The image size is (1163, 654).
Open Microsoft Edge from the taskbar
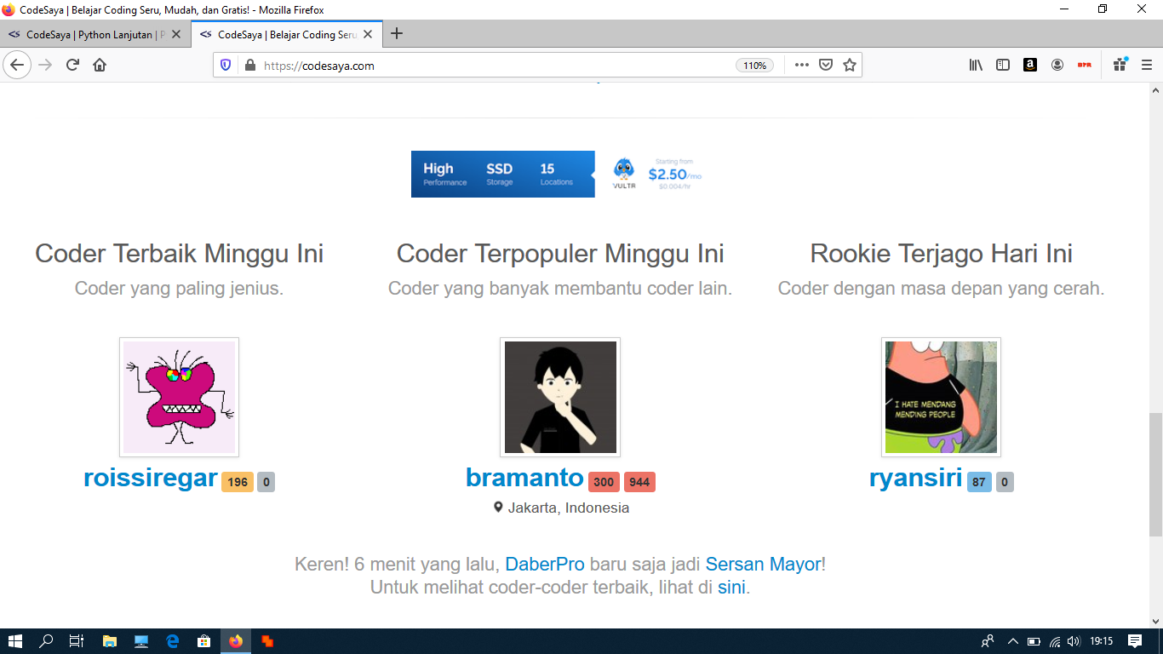(172, 641)
